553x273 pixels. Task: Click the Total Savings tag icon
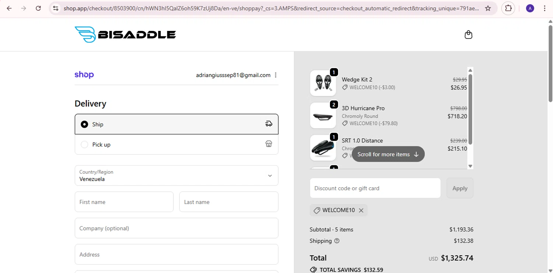[x=313, y=270]
